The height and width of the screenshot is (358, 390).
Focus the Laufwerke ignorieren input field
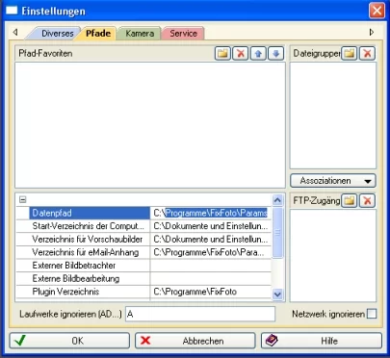point(200,314)
